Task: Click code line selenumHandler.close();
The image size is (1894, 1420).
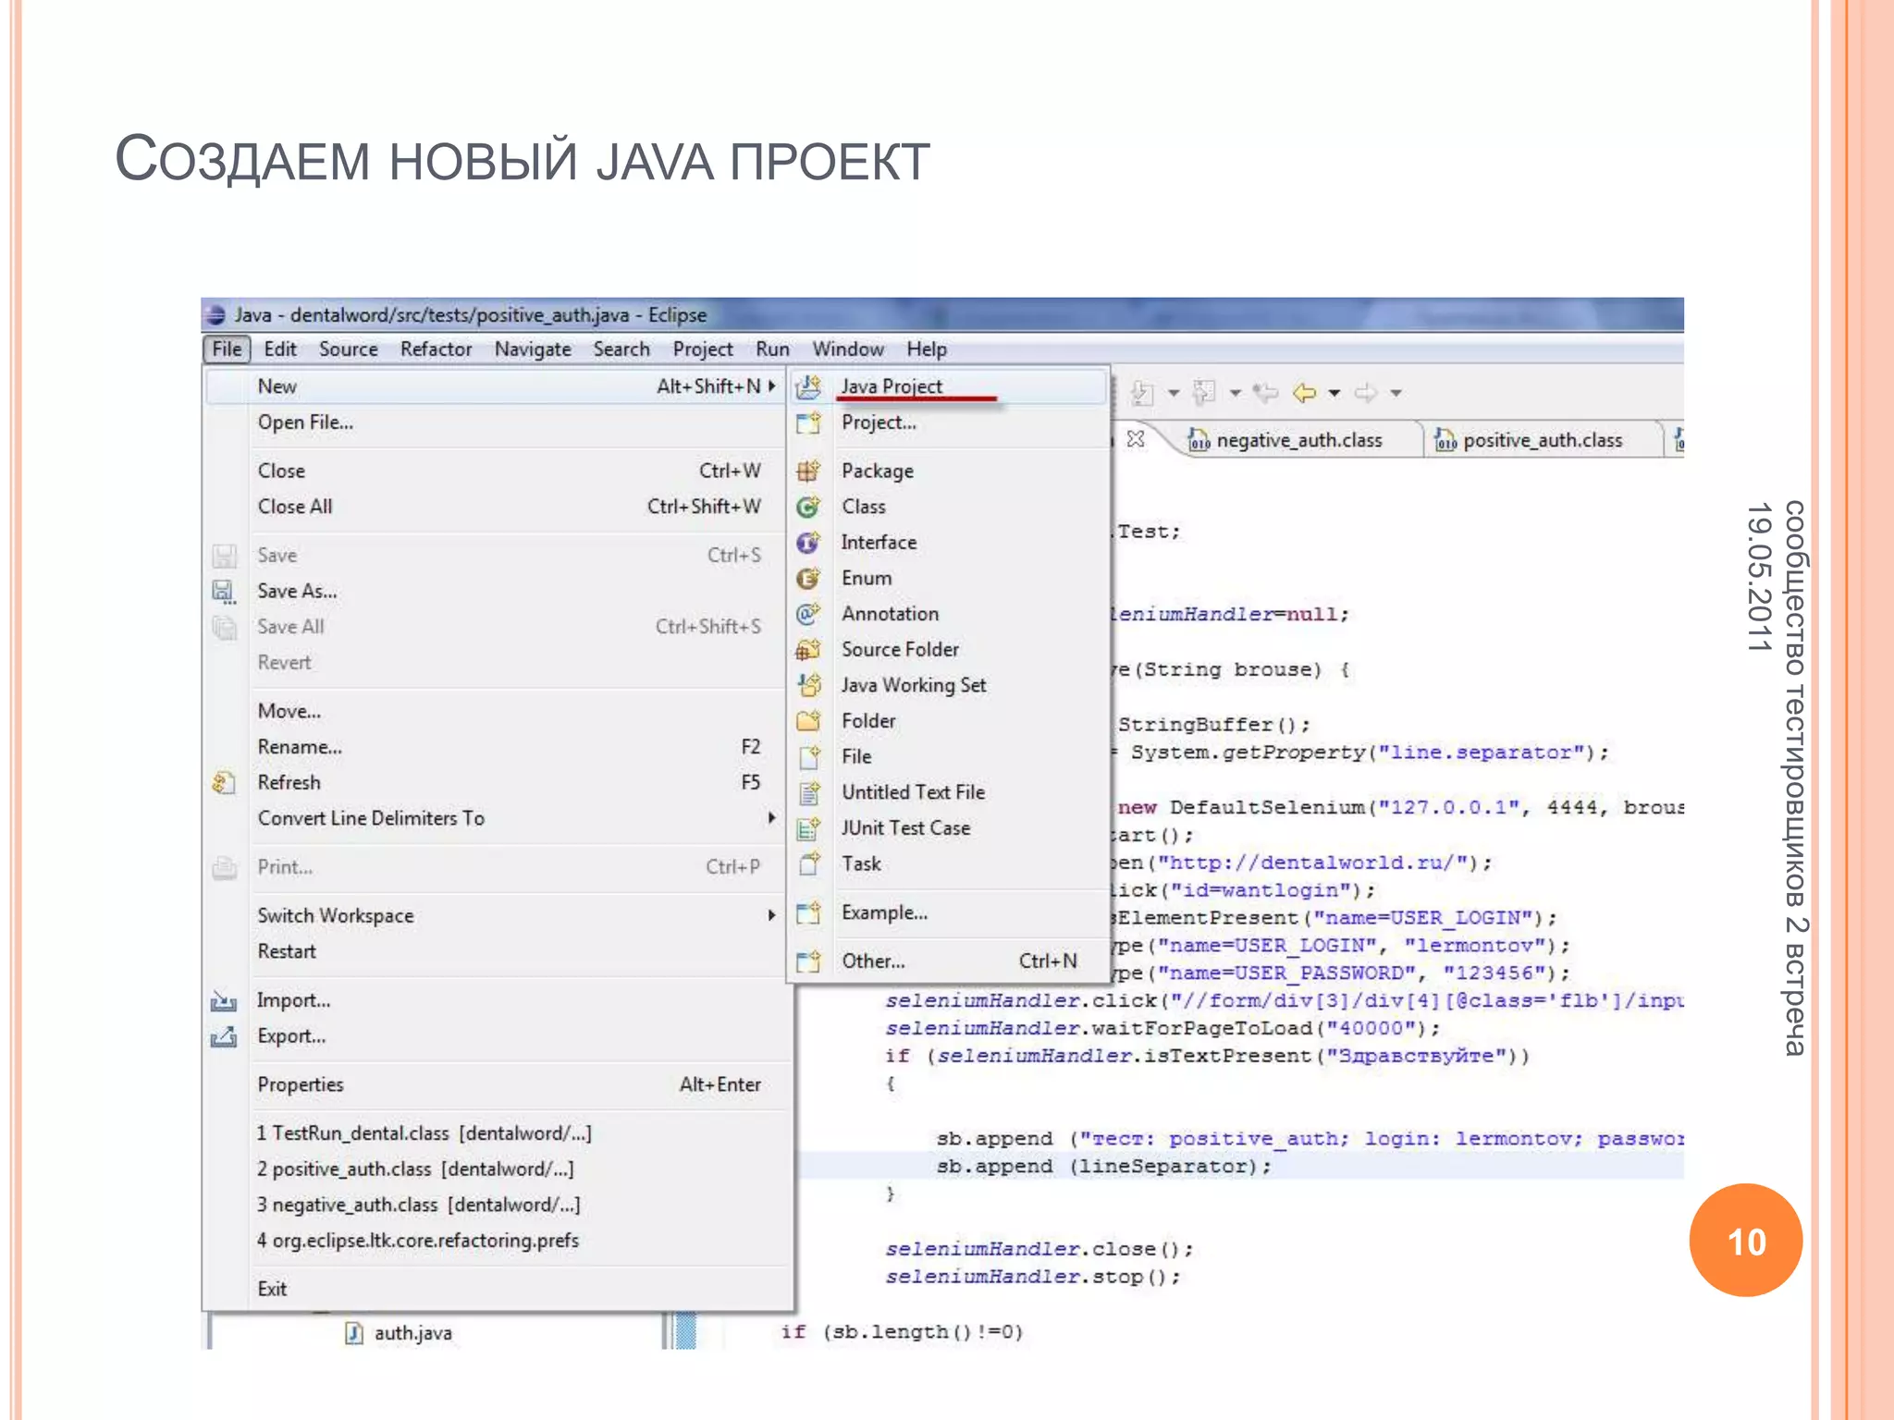Action: [1039, 1250]
